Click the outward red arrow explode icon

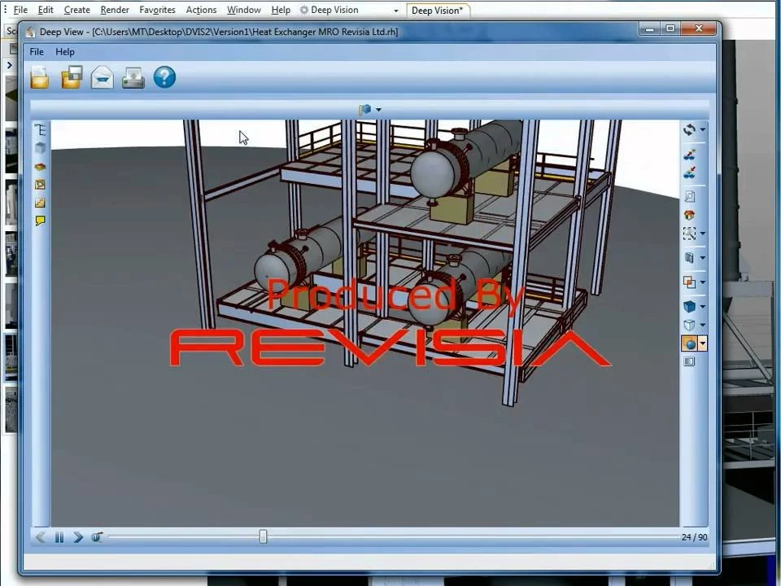pos(689,155)
